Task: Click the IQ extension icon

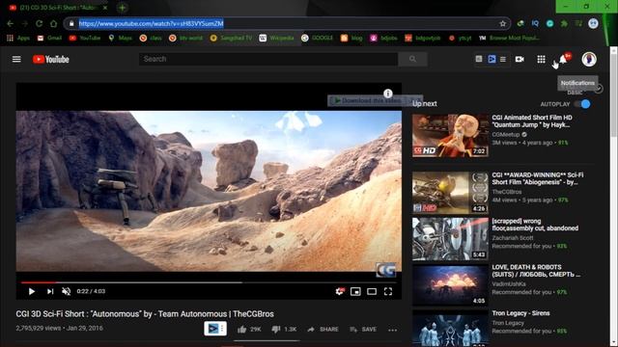Action: pyautogui.click(x=535, y=23)
